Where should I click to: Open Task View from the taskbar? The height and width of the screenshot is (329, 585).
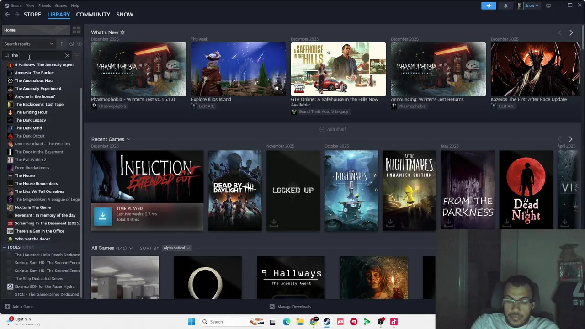[272, 322]
